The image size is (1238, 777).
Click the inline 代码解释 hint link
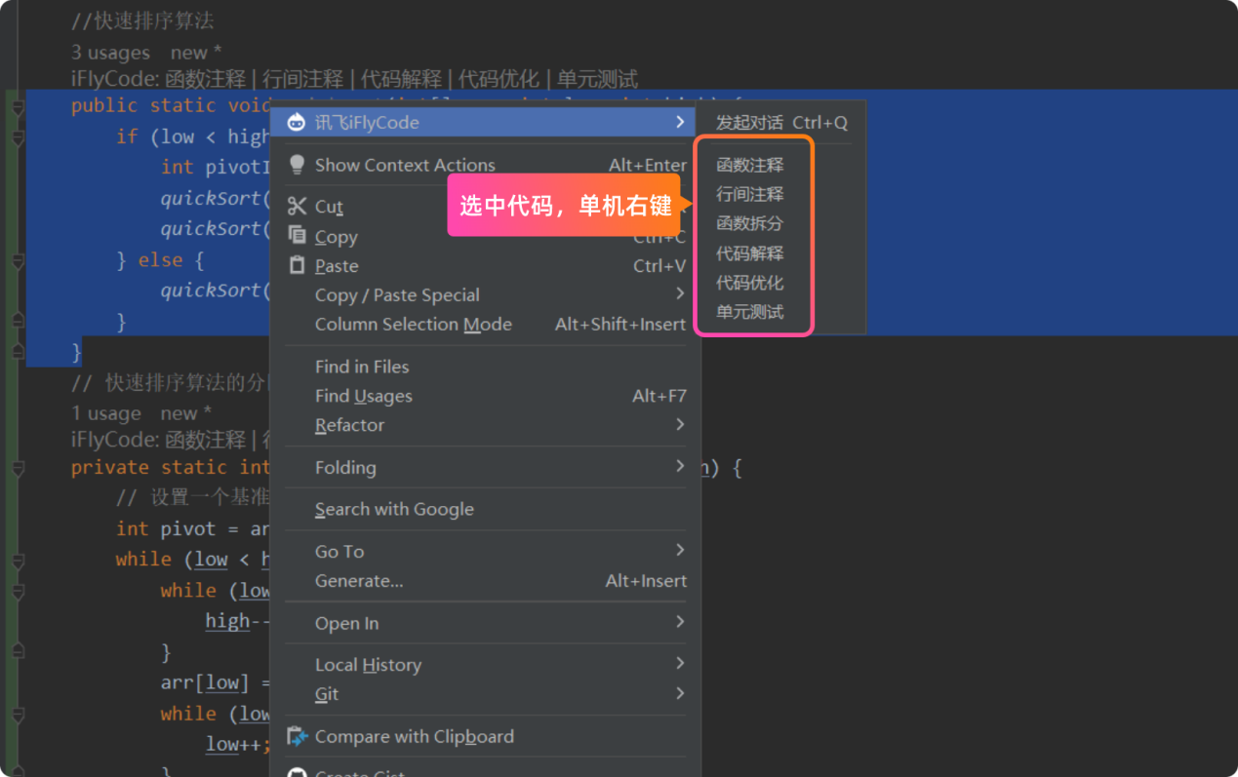point(401,78)
